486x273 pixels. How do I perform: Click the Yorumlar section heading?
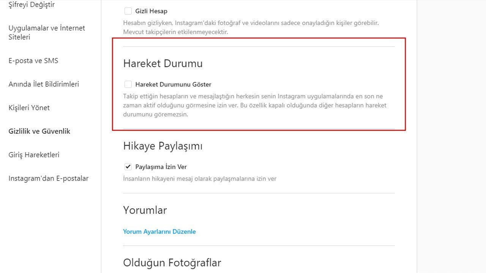pyautogui.click(x=145, y=210)
